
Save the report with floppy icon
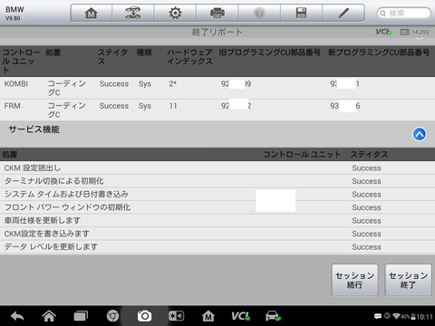[301, 13]
